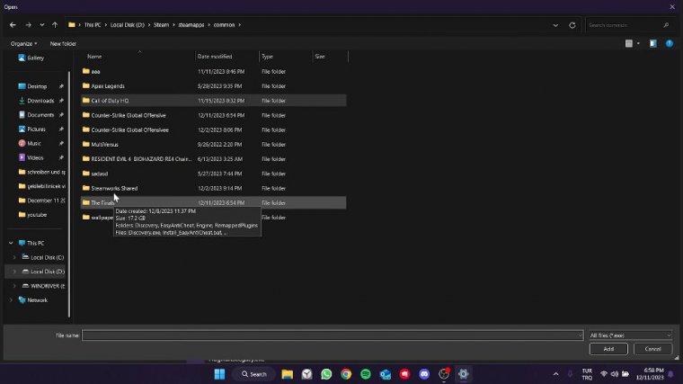Open Spotify from the taskbar
Viewport: 683px width, 384px height.
pyautogui.click(x=366, y=373)
